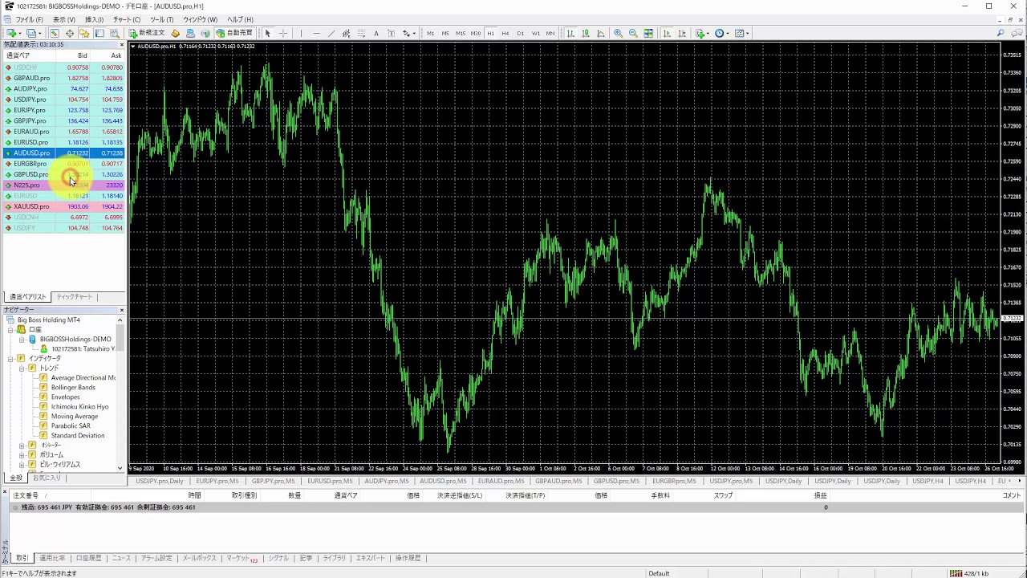1027x578 pixels.
Task: Select EURJPY.pro row in Market Watch
Action: tap(63, 110)
